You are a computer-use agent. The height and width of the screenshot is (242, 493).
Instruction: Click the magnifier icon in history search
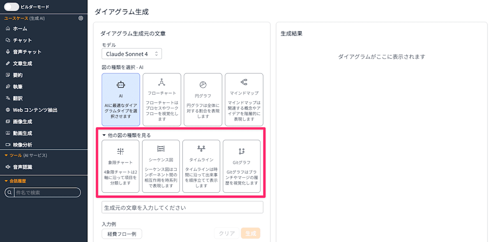9,193
